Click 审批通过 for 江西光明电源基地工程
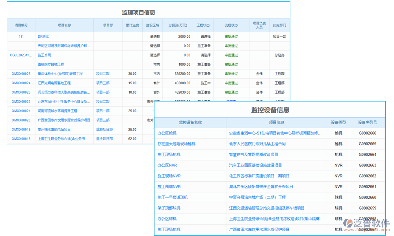The image size is (394, 236). pyautogui.click(x=231, y=83)
